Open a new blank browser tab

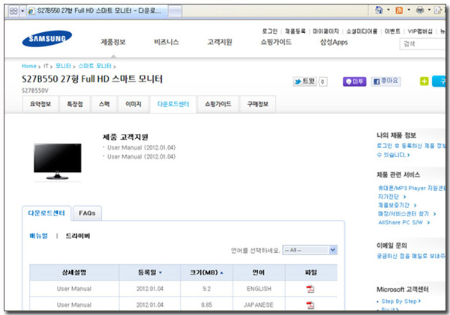175,11
